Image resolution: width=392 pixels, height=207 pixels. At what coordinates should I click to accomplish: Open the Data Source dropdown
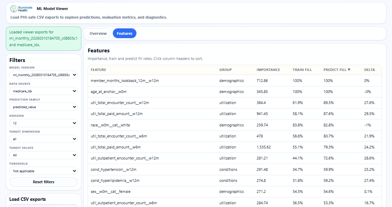click(x=43, y=91)
